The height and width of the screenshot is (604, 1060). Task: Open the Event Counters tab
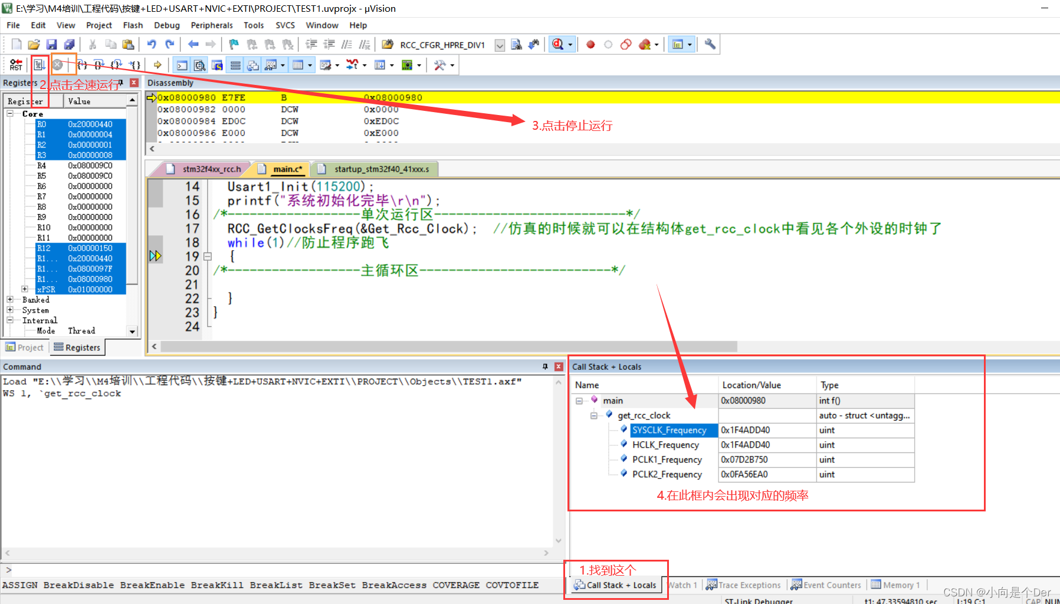[x=826, y=585]
